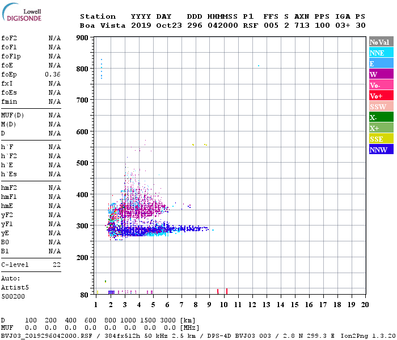Click the 500200 version number
This screenshot has height=340, width=397.
13,296
